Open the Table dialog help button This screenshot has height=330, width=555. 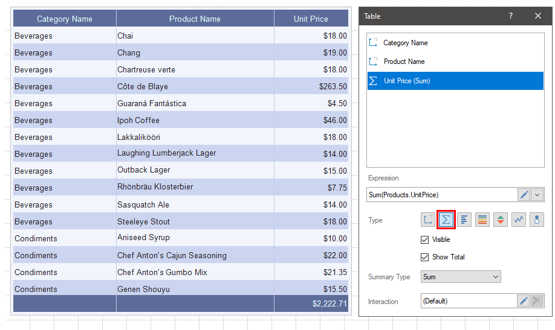pyautogui.click(x=511, y=16)
